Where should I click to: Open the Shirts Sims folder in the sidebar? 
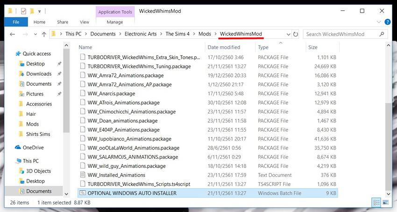(x=38, y=134)
